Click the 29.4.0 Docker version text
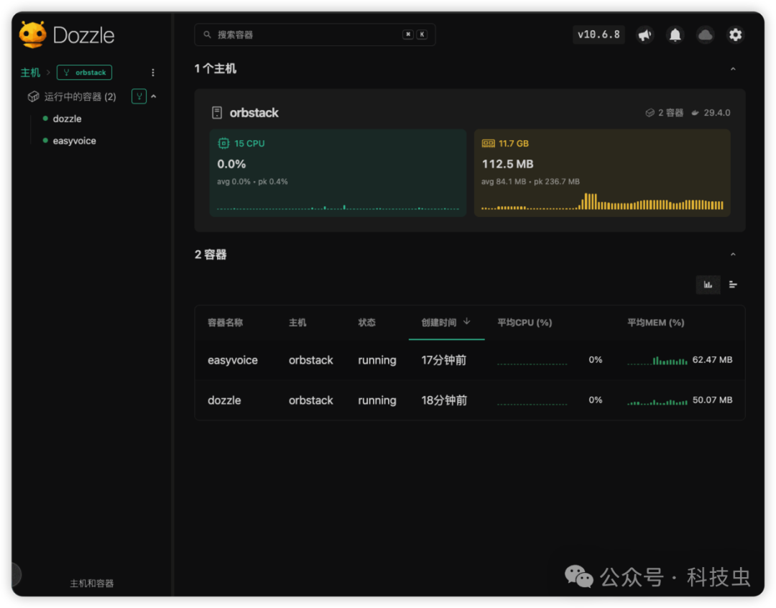776x608 pixels. (x=717, y=113)
